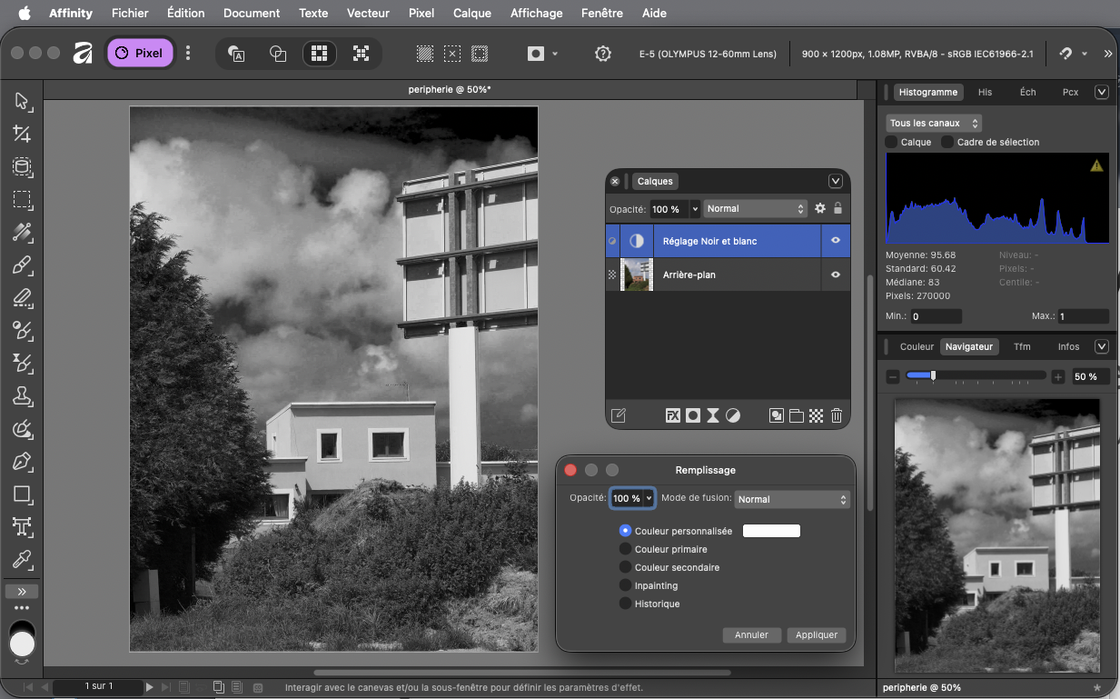Switch to the Infos tab
Viewport: 1120px width, 699px height.
tap(1068, 346)
